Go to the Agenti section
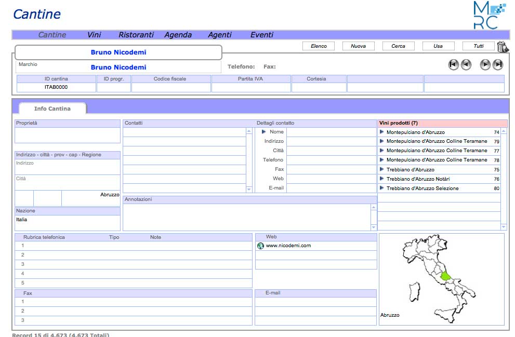 coord(220,35)
